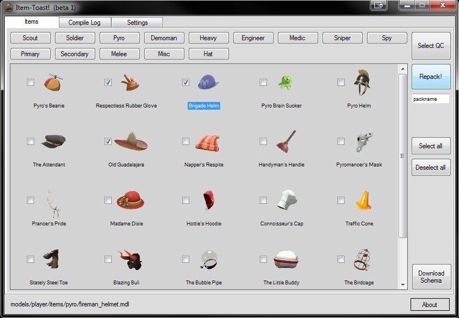Image resolution: width=459 pixels, height=318 pixels.
Task: Enable the Napper's Respite checkbox
Action: coord(185,142)
